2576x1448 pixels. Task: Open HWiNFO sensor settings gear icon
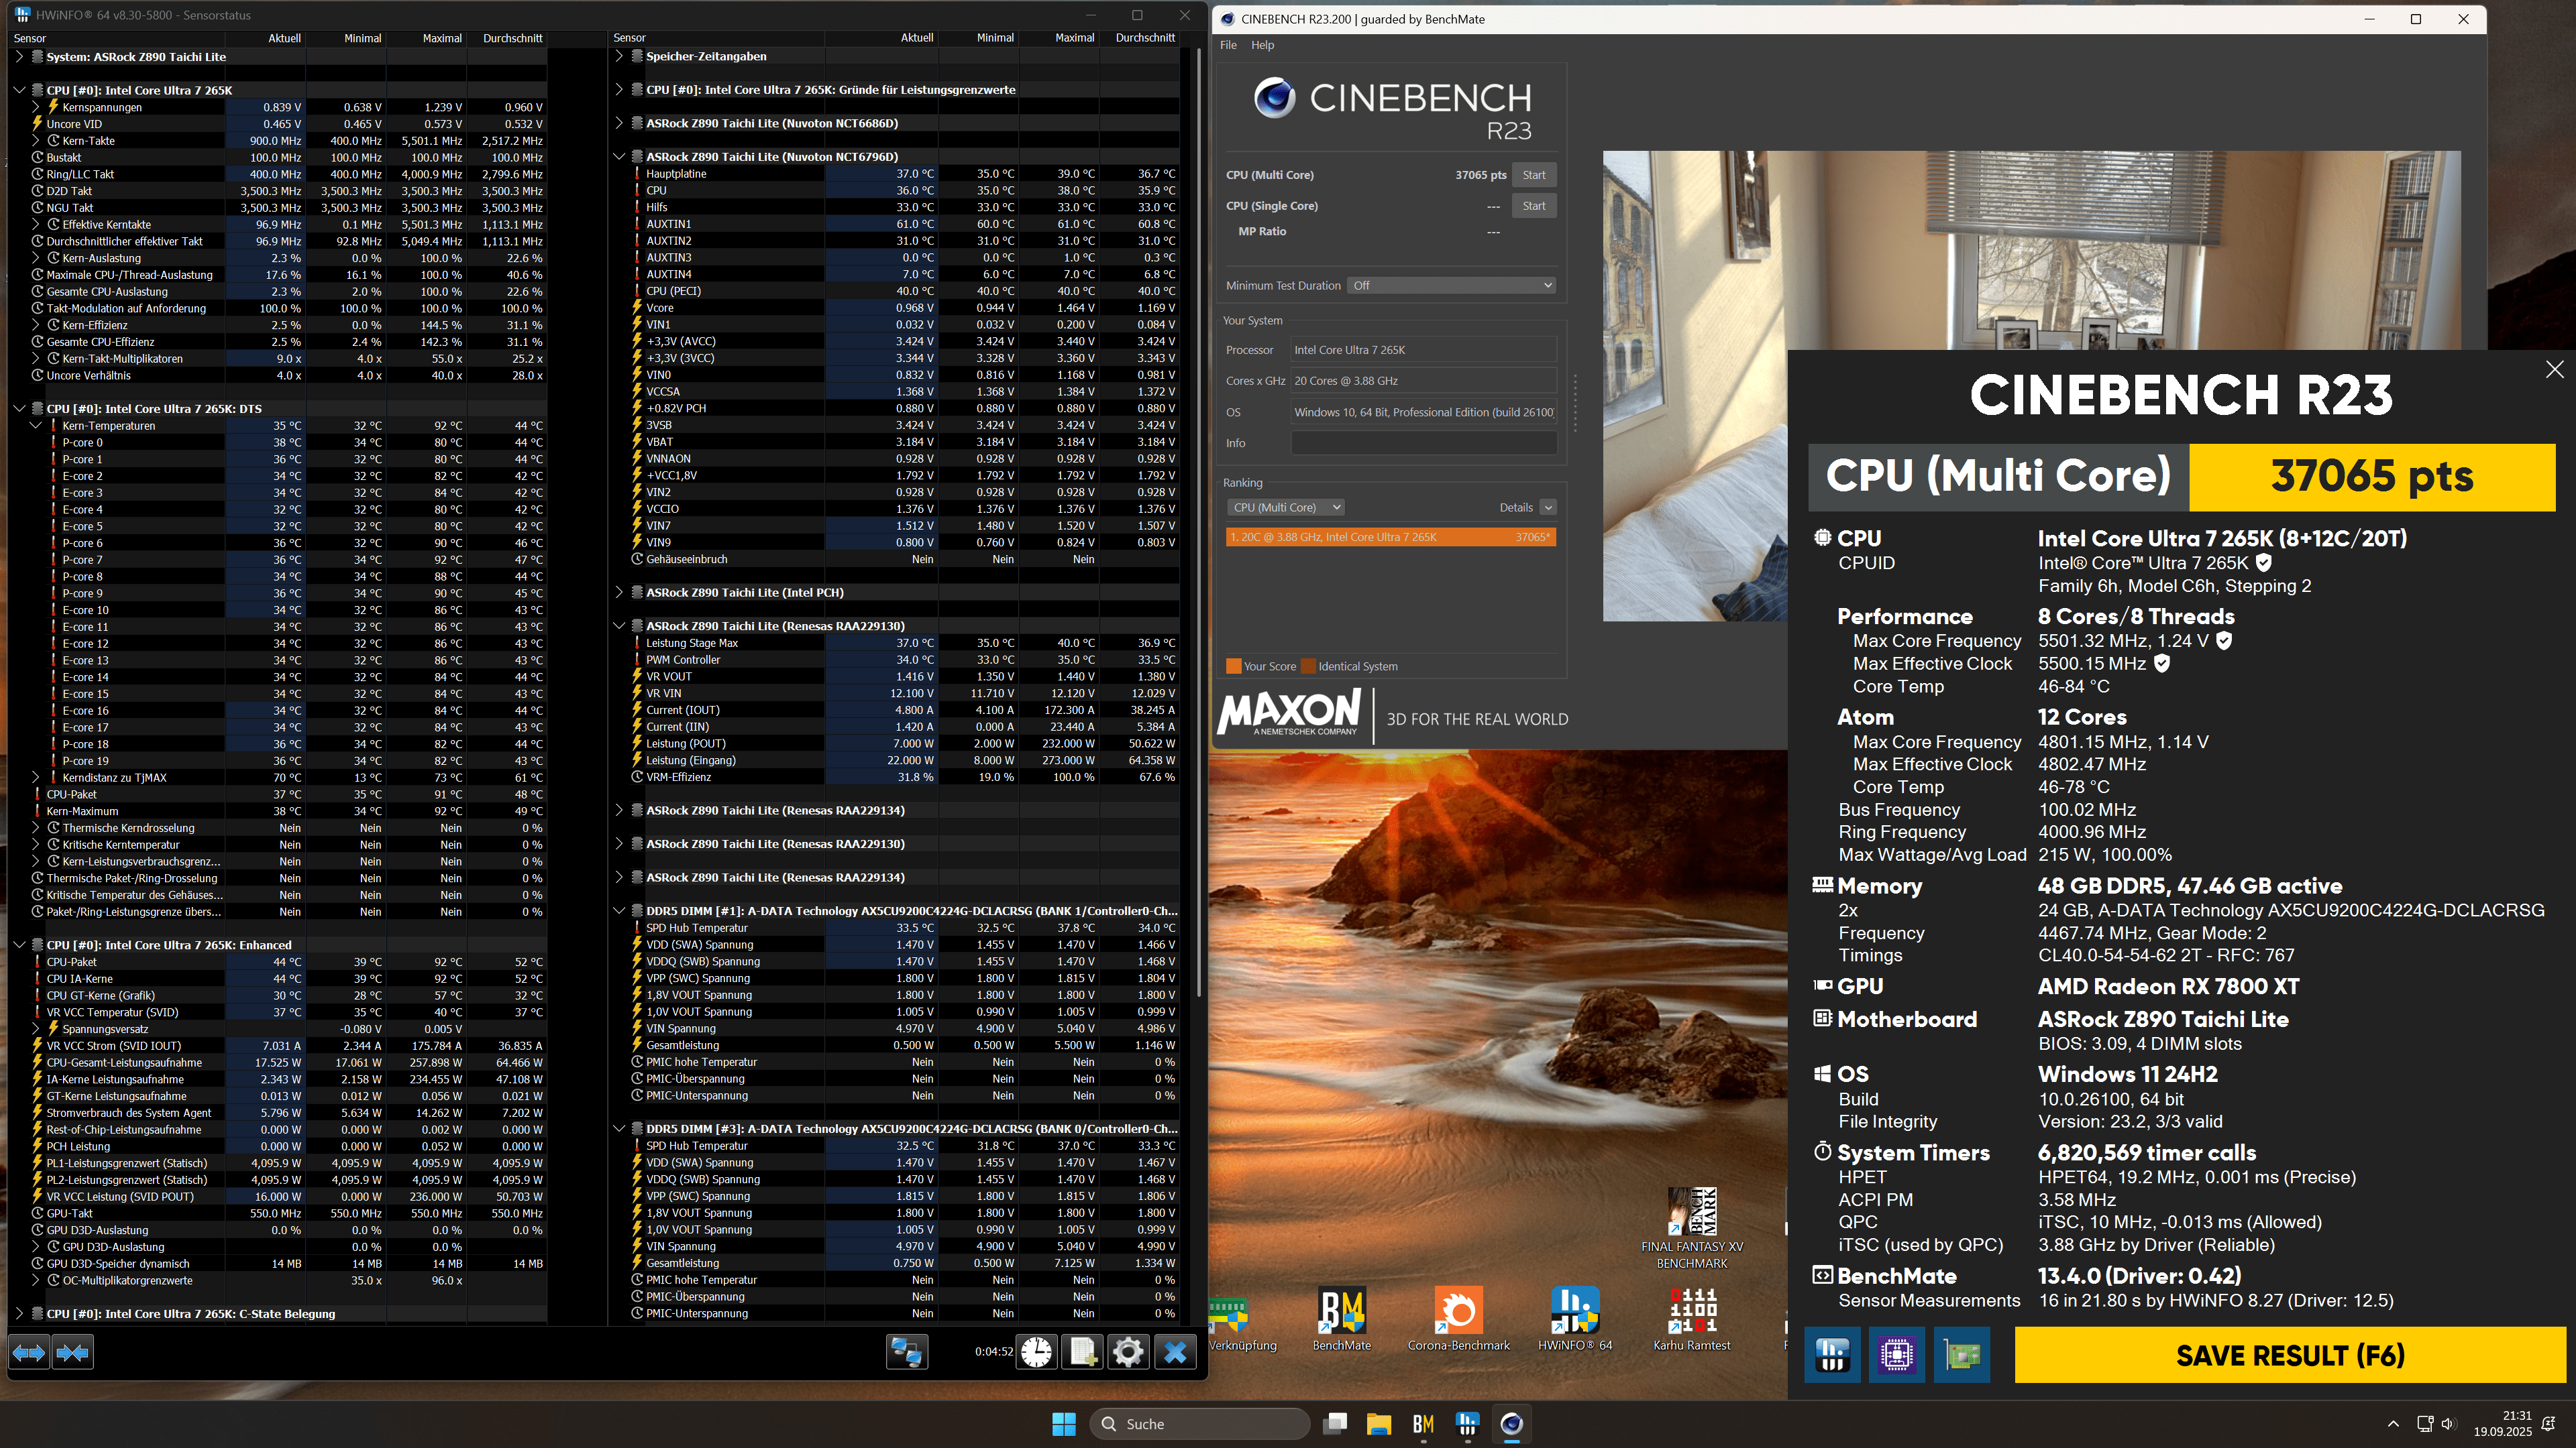click(1128, 1352)
